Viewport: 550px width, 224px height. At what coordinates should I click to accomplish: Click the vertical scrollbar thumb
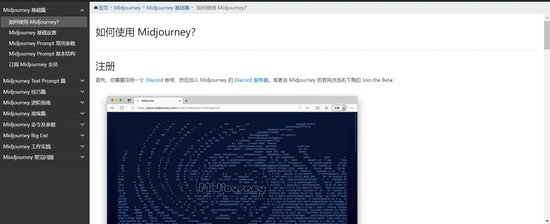[547, 35]
